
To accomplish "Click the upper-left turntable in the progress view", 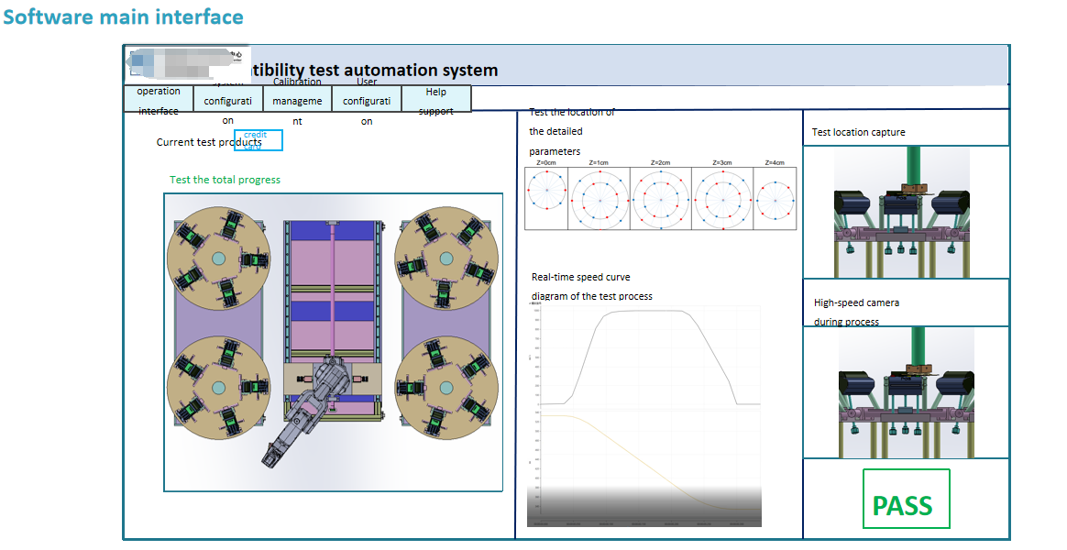I will click(x=218, y=258).
